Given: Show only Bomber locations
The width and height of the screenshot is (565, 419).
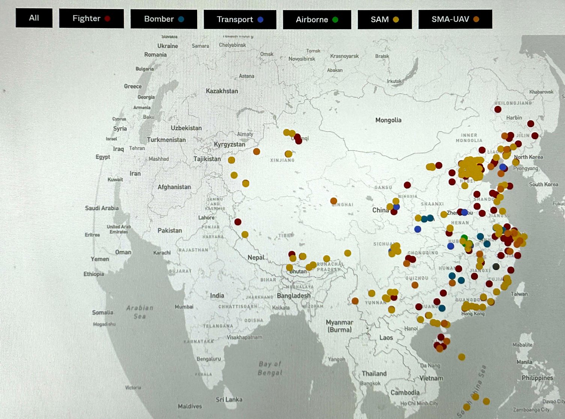Looking at the screenshot, I should pyautogui.click(x=164, y=19).
